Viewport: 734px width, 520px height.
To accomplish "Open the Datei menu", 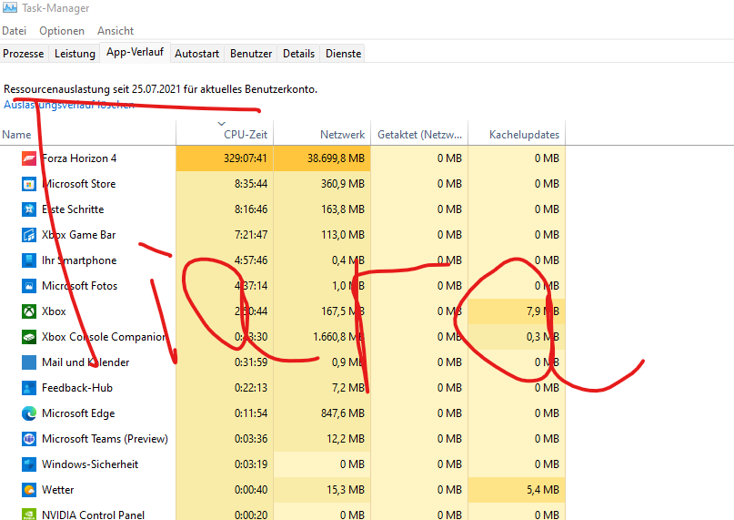I will (x=14, y=31).
